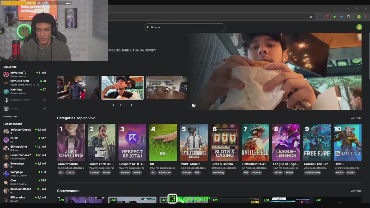The image size is (370, 208).
Task: Open milenkanolasco channel avatar
Action: (x=6, y=191)
